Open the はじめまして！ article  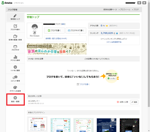pos(34,101)
